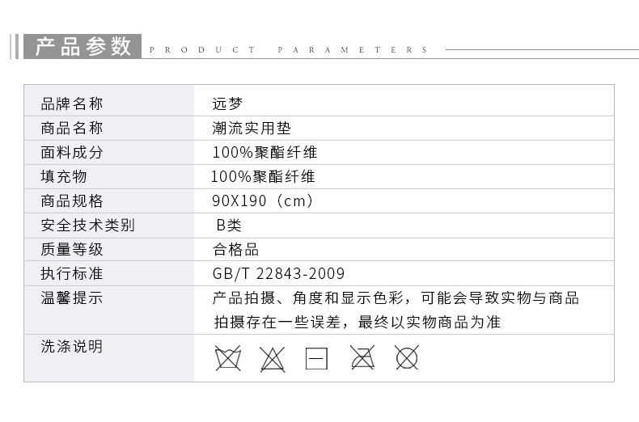Click the PRODUCT PARAMETERS subtitle text
The height and width of the screenshot is (422, 639).
[x=290, y=50]
